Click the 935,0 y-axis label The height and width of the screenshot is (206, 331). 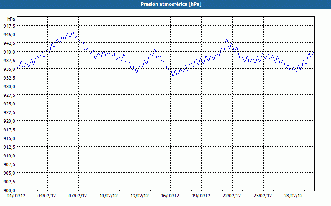tap(9, 69)
